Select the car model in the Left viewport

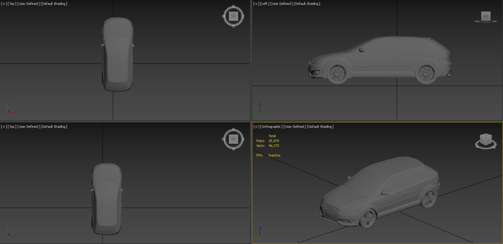380,60
